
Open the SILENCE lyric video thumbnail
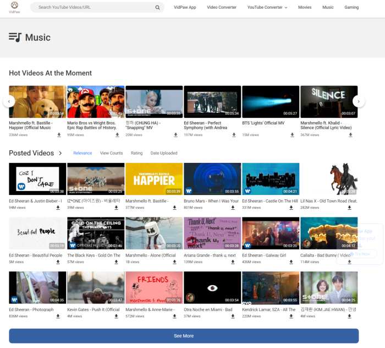(x=329, y=102)
